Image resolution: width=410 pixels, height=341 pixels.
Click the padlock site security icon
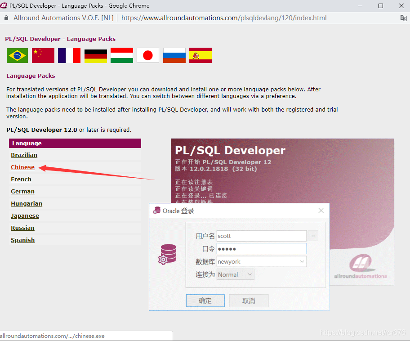tap(7, 18)
